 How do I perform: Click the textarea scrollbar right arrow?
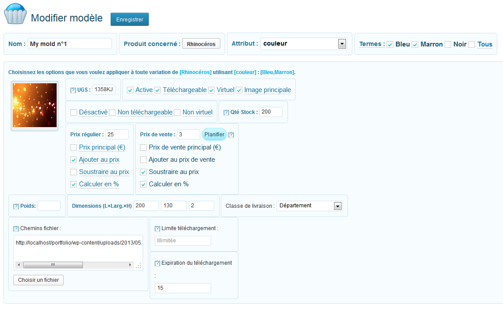tap(130, 265)
